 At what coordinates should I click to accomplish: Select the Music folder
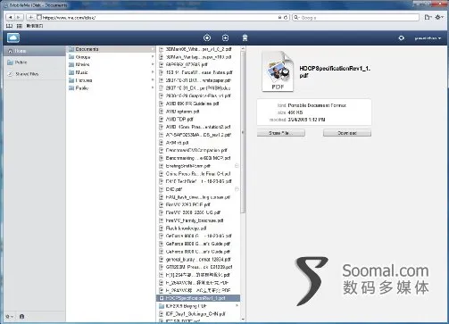[x=111, y=72]
